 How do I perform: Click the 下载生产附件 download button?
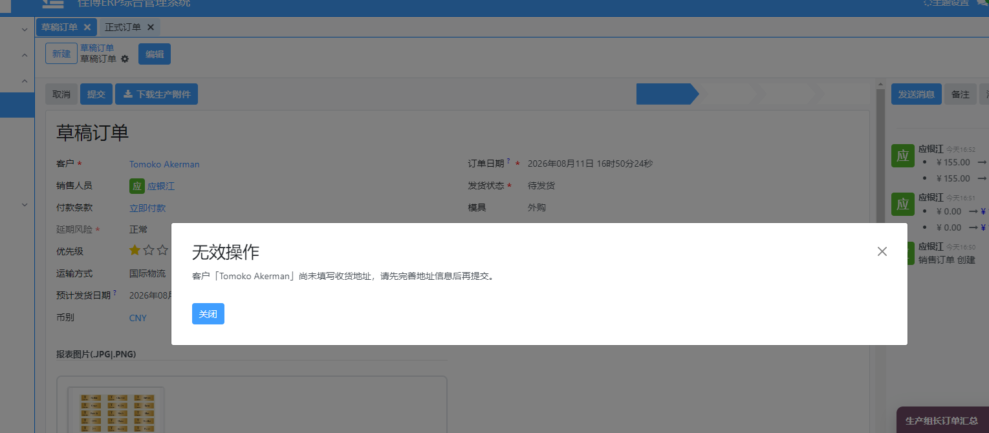coord(157,94)
